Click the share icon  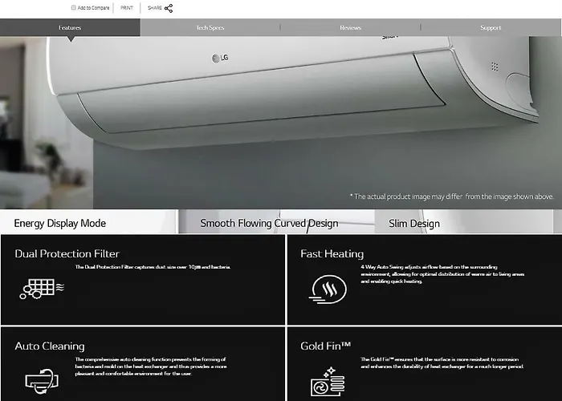pos(169,8)
